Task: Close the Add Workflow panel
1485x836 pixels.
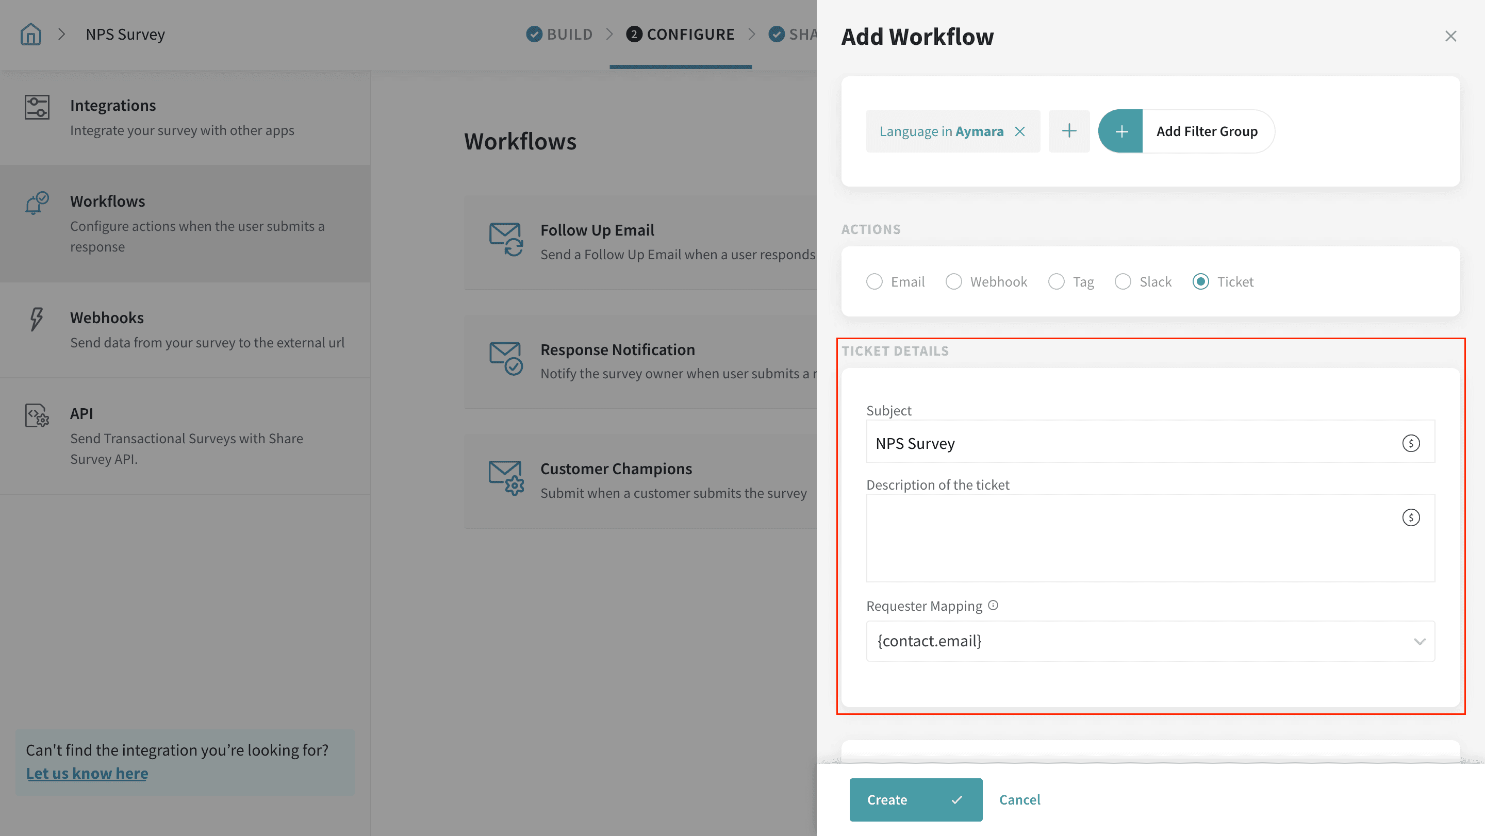Action: pos(1450,36)
